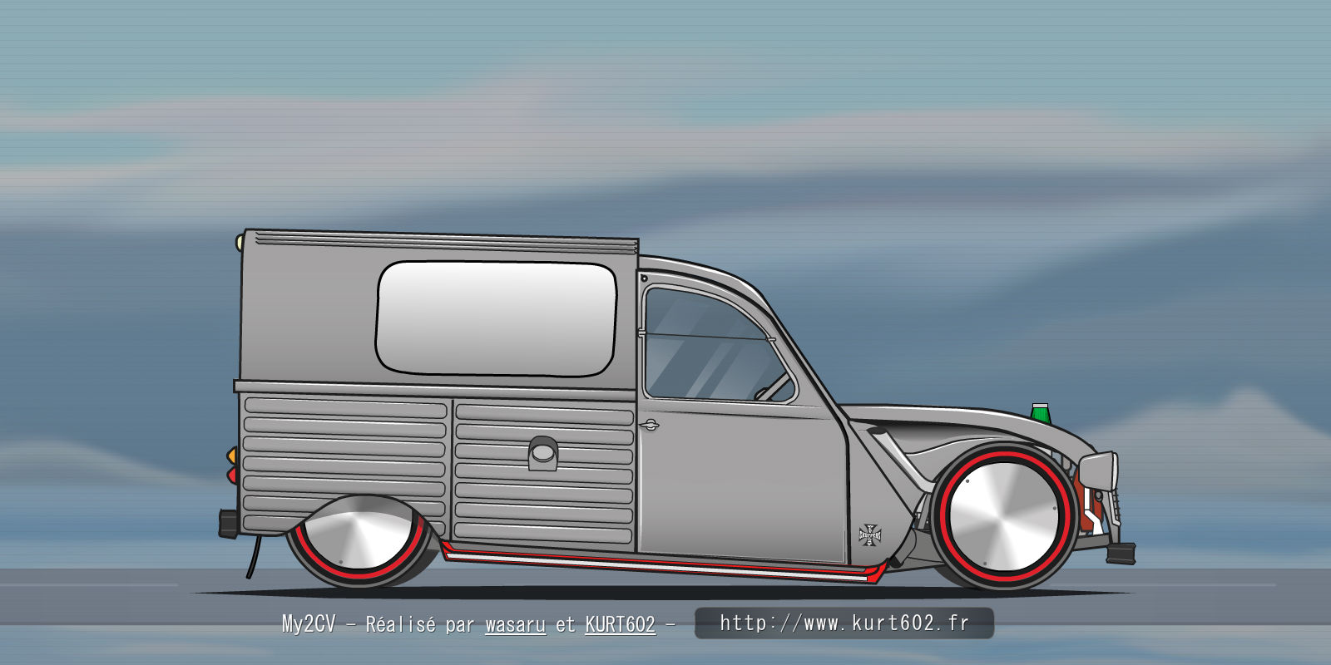This screenshot has width=1331, height=665.
Task: Select the green light on the hood
Action: (1040, 412)
